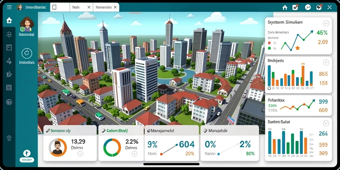The image size is (340, 170).
Task: Switch to the Nonandiio tab
Action: point(104,7)
